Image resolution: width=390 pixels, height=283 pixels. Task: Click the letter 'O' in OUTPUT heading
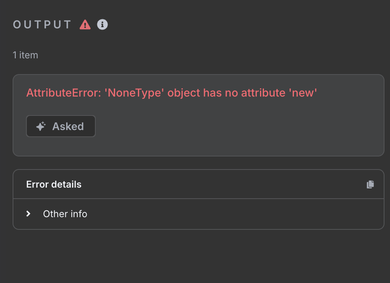tap(17, 25)
